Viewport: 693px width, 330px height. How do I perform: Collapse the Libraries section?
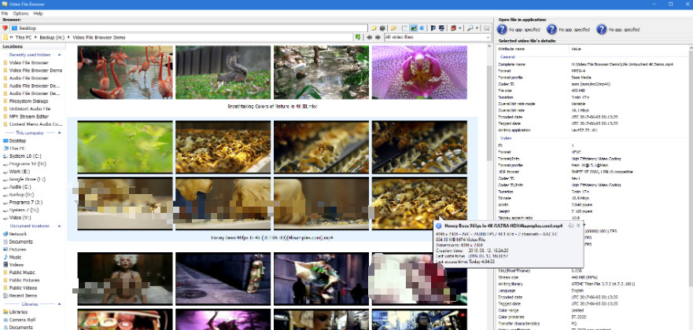point(59,304)
